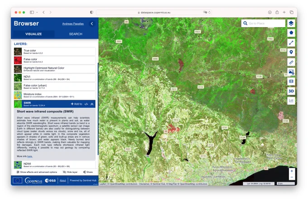Show the tab overview icon
Image resolution: width=308 pixels, height=200 pixels.
pos(292,12)
